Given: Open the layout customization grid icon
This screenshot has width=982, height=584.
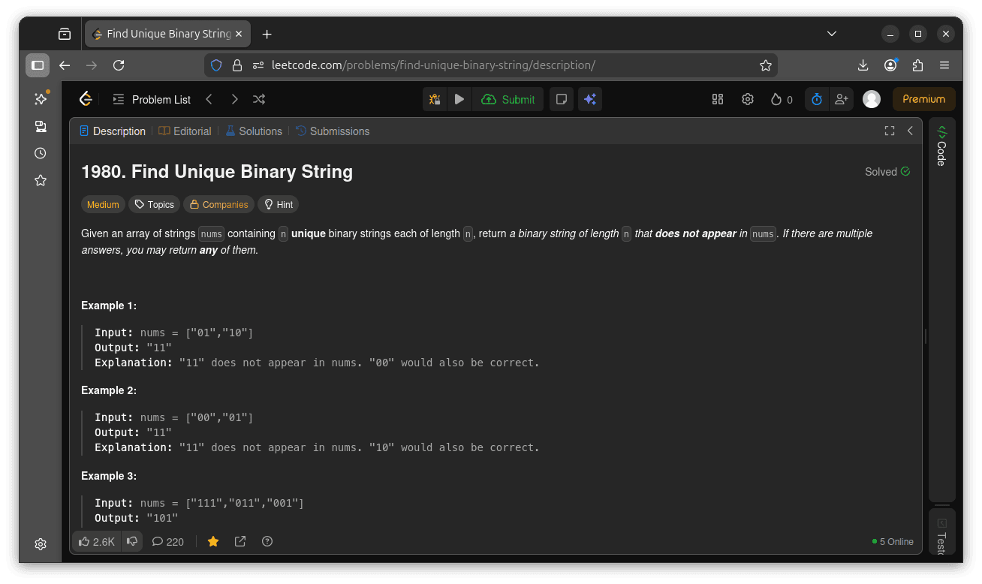Looking at the screenshot, I should coord(717,99).
